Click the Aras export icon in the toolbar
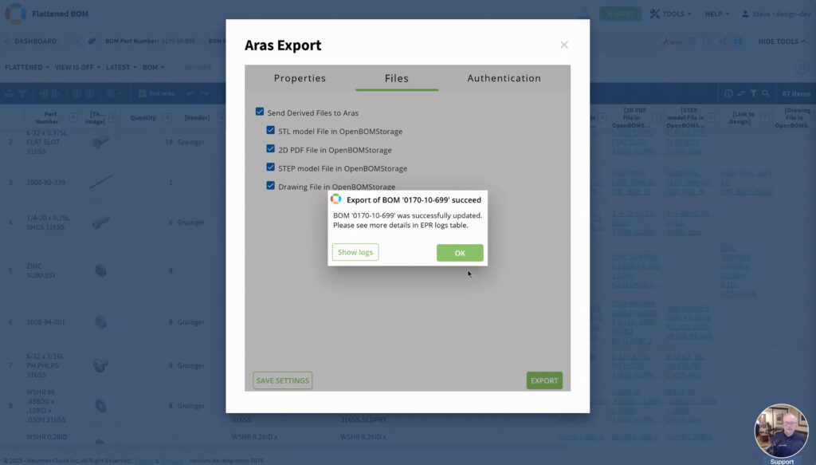Screen dimensions: 816x465 coord(671,41)
